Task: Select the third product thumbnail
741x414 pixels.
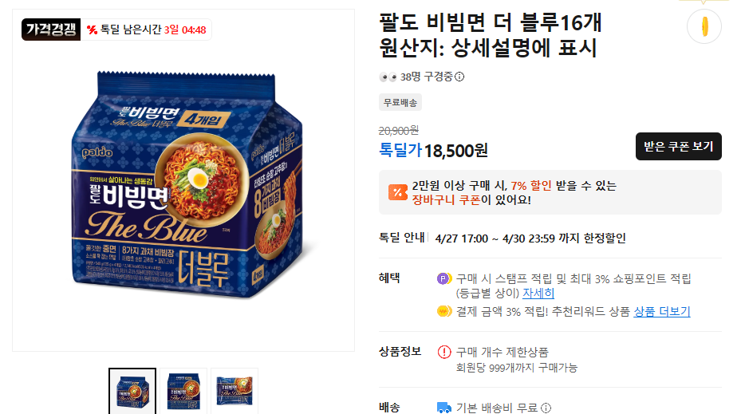Action: click(235, 391)
